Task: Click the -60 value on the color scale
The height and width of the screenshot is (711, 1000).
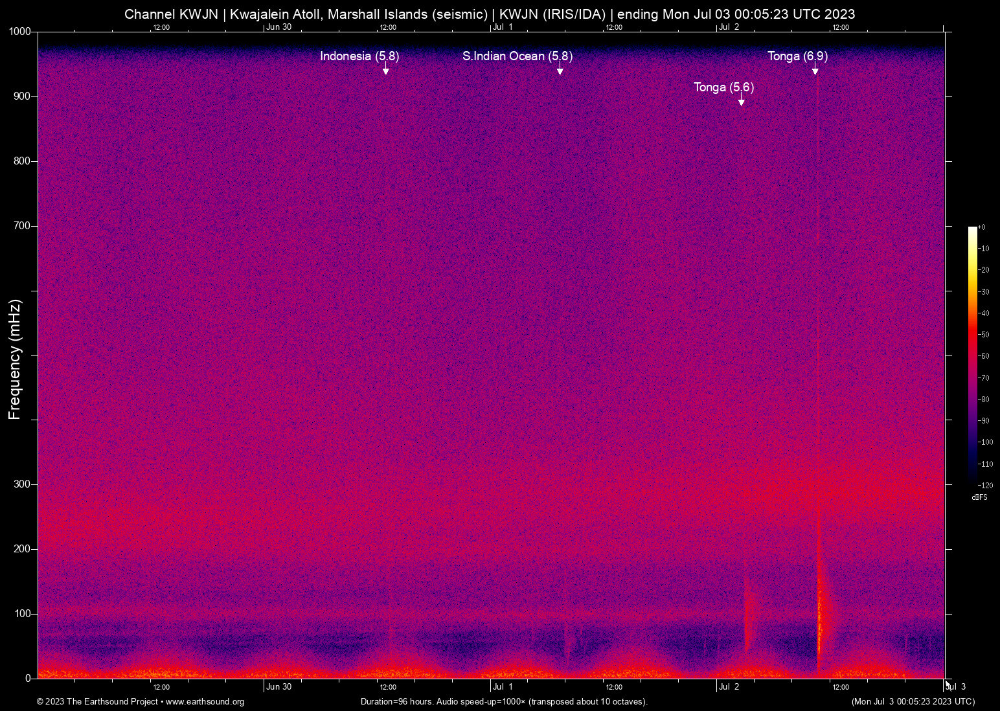Action: (x=984, y=356)
